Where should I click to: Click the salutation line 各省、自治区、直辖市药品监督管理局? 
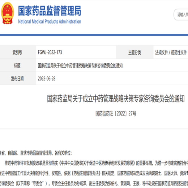point(36,153)
